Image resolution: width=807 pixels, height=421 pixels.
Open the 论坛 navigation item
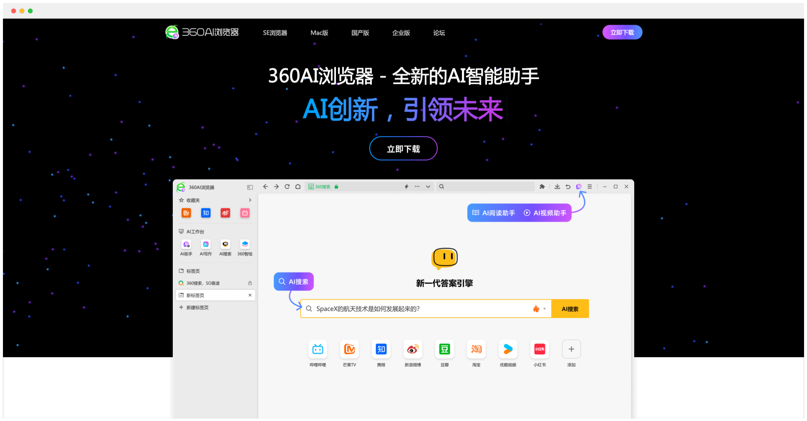coord(439,33)
